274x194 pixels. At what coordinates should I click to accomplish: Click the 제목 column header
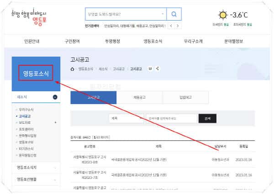click(x=158, y=147)
